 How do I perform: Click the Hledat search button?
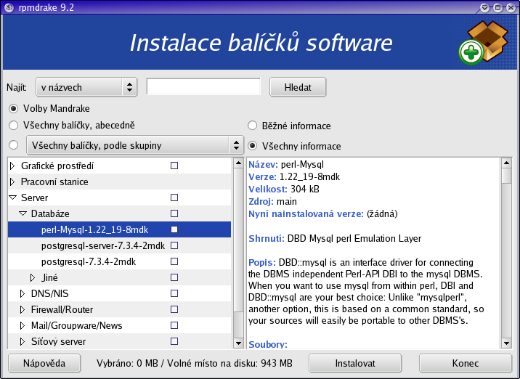coord(298,87)
